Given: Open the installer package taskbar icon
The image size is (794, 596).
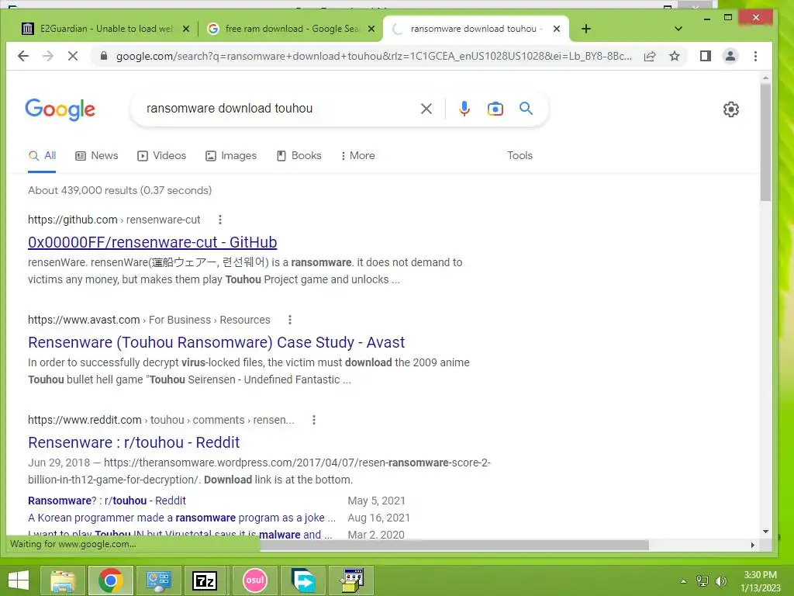Looking at the screenshot, I should (x=352, y=580).
